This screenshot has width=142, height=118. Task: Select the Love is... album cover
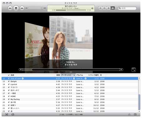point(71,38)
